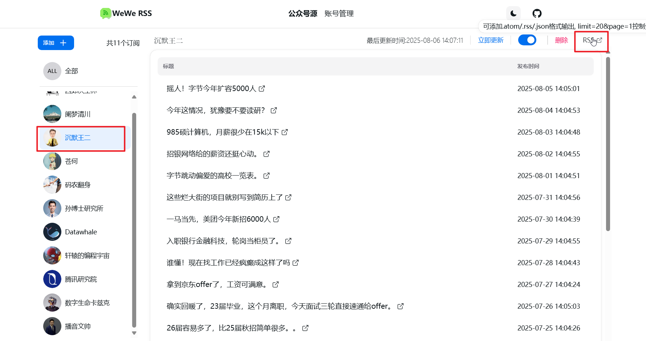Click the WeWe RSS logo icon
The height and width of the screenshot is (341, 646).
pyautogui.click(x=105, y=13)
